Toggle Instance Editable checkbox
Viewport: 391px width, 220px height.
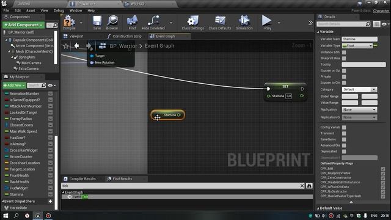tap(344, 53)
